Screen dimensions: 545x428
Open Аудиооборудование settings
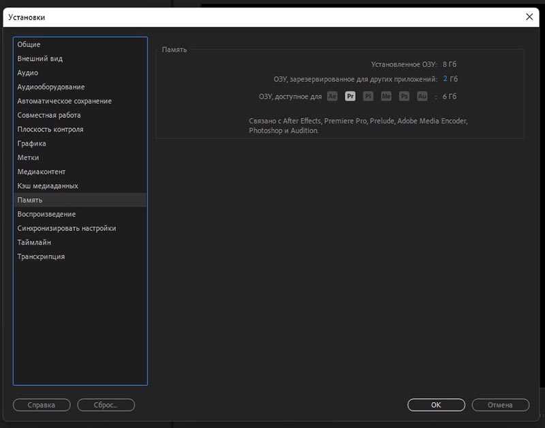pos(51,87)
